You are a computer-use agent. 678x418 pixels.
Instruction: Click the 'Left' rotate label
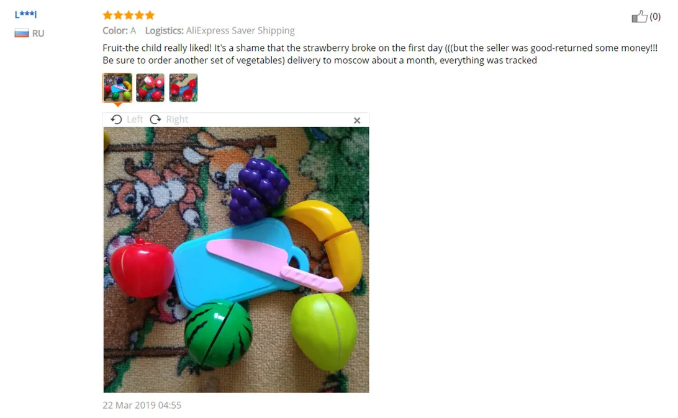[x=135, y=119]
